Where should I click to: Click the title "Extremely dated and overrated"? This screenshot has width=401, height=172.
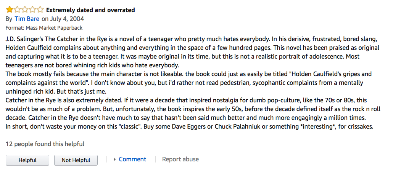90,10
